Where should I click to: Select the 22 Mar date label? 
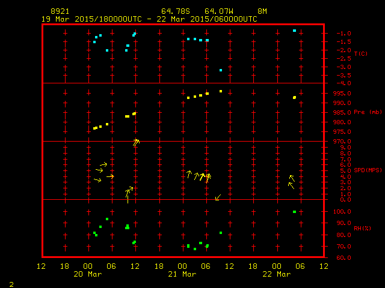(276, 274)
